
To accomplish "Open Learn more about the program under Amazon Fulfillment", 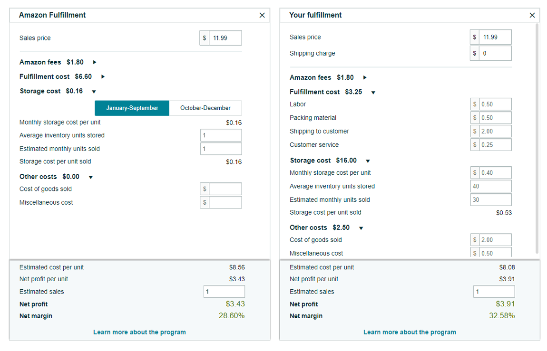I will (139, 332).
